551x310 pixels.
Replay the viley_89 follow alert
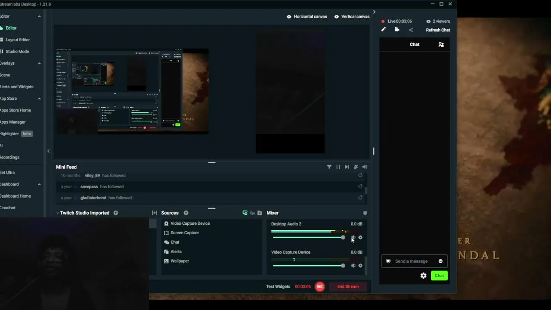coord(360,176)
